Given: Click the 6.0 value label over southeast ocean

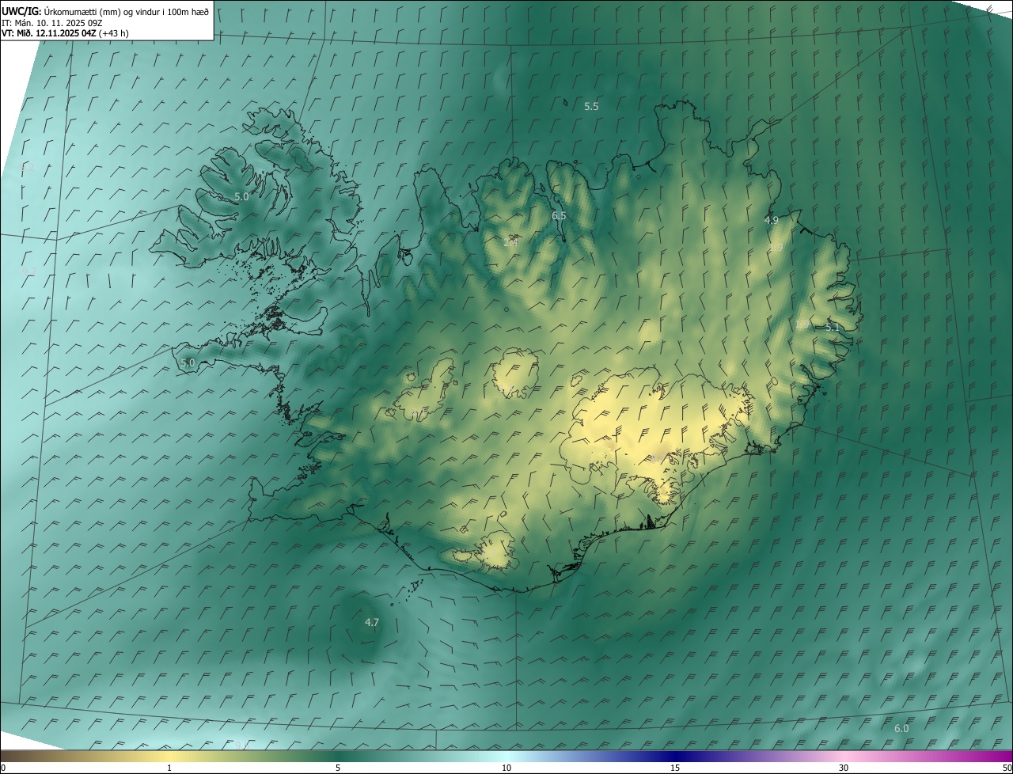Looking at the screenshot, I should tap(901, 728).
